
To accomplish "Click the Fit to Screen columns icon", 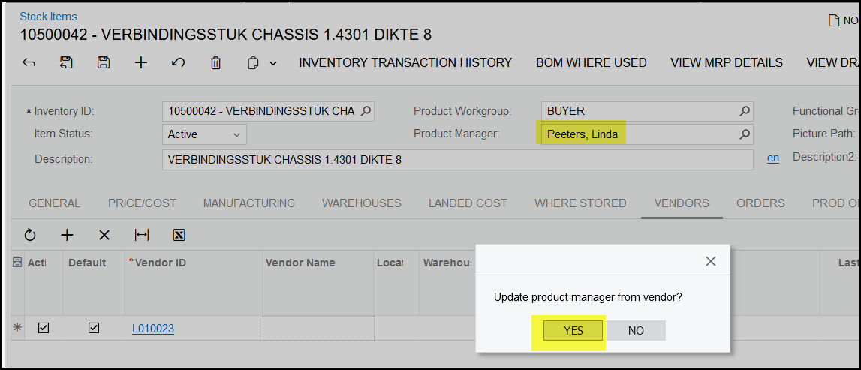I will pyautogui.click(x=141, y=235).
